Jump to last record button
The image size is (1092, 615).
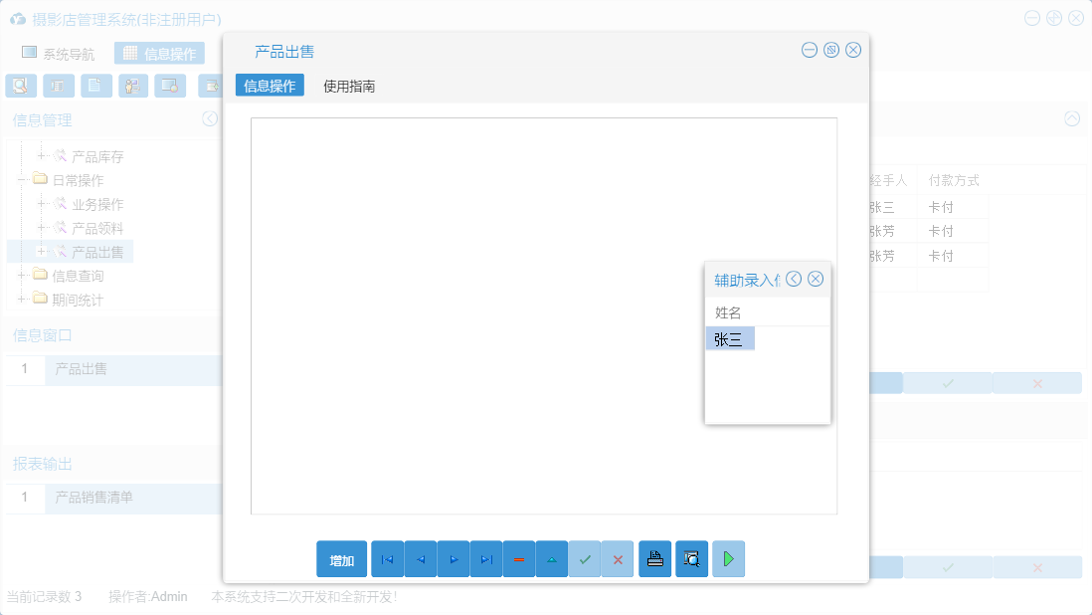click(486, 559)
